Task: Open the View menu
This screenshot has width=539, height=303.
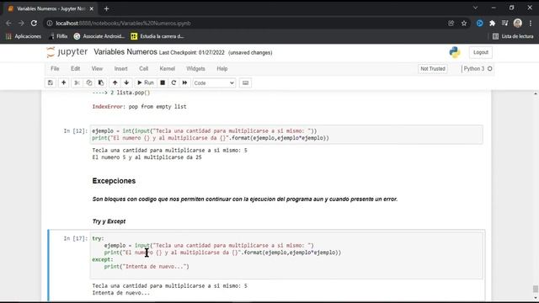Action: (97, 69)
